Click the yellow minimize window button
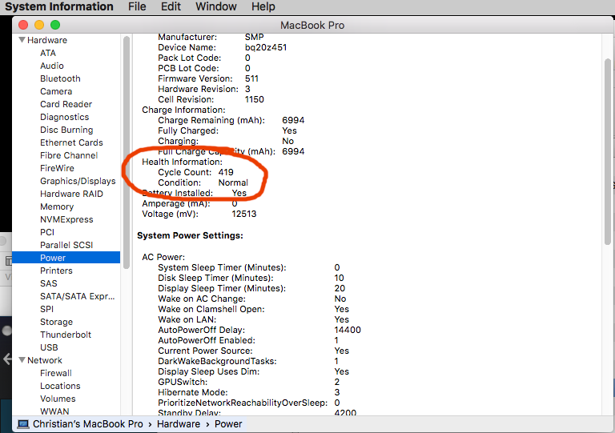Screen dimensions: 615x433 [x=39, y=25]
